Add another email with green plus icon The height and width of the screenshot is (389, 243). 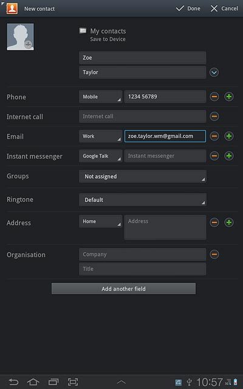click(229, 136)
